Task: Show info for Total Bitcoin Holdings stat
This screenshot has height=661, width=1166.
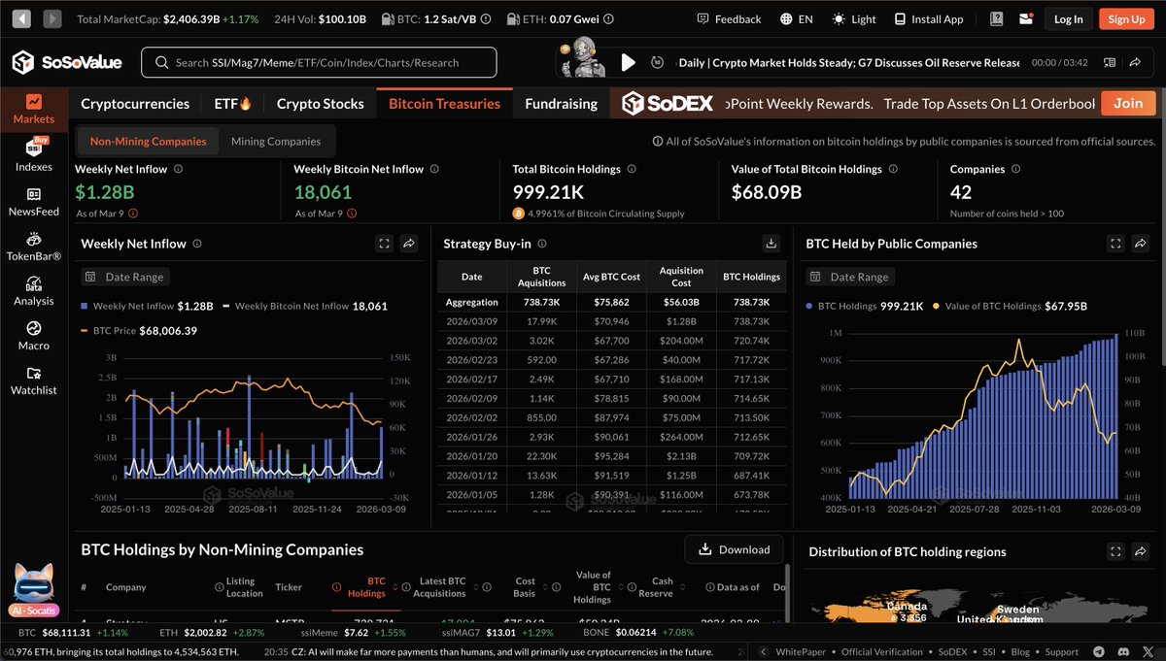Action: coord(631,169)
